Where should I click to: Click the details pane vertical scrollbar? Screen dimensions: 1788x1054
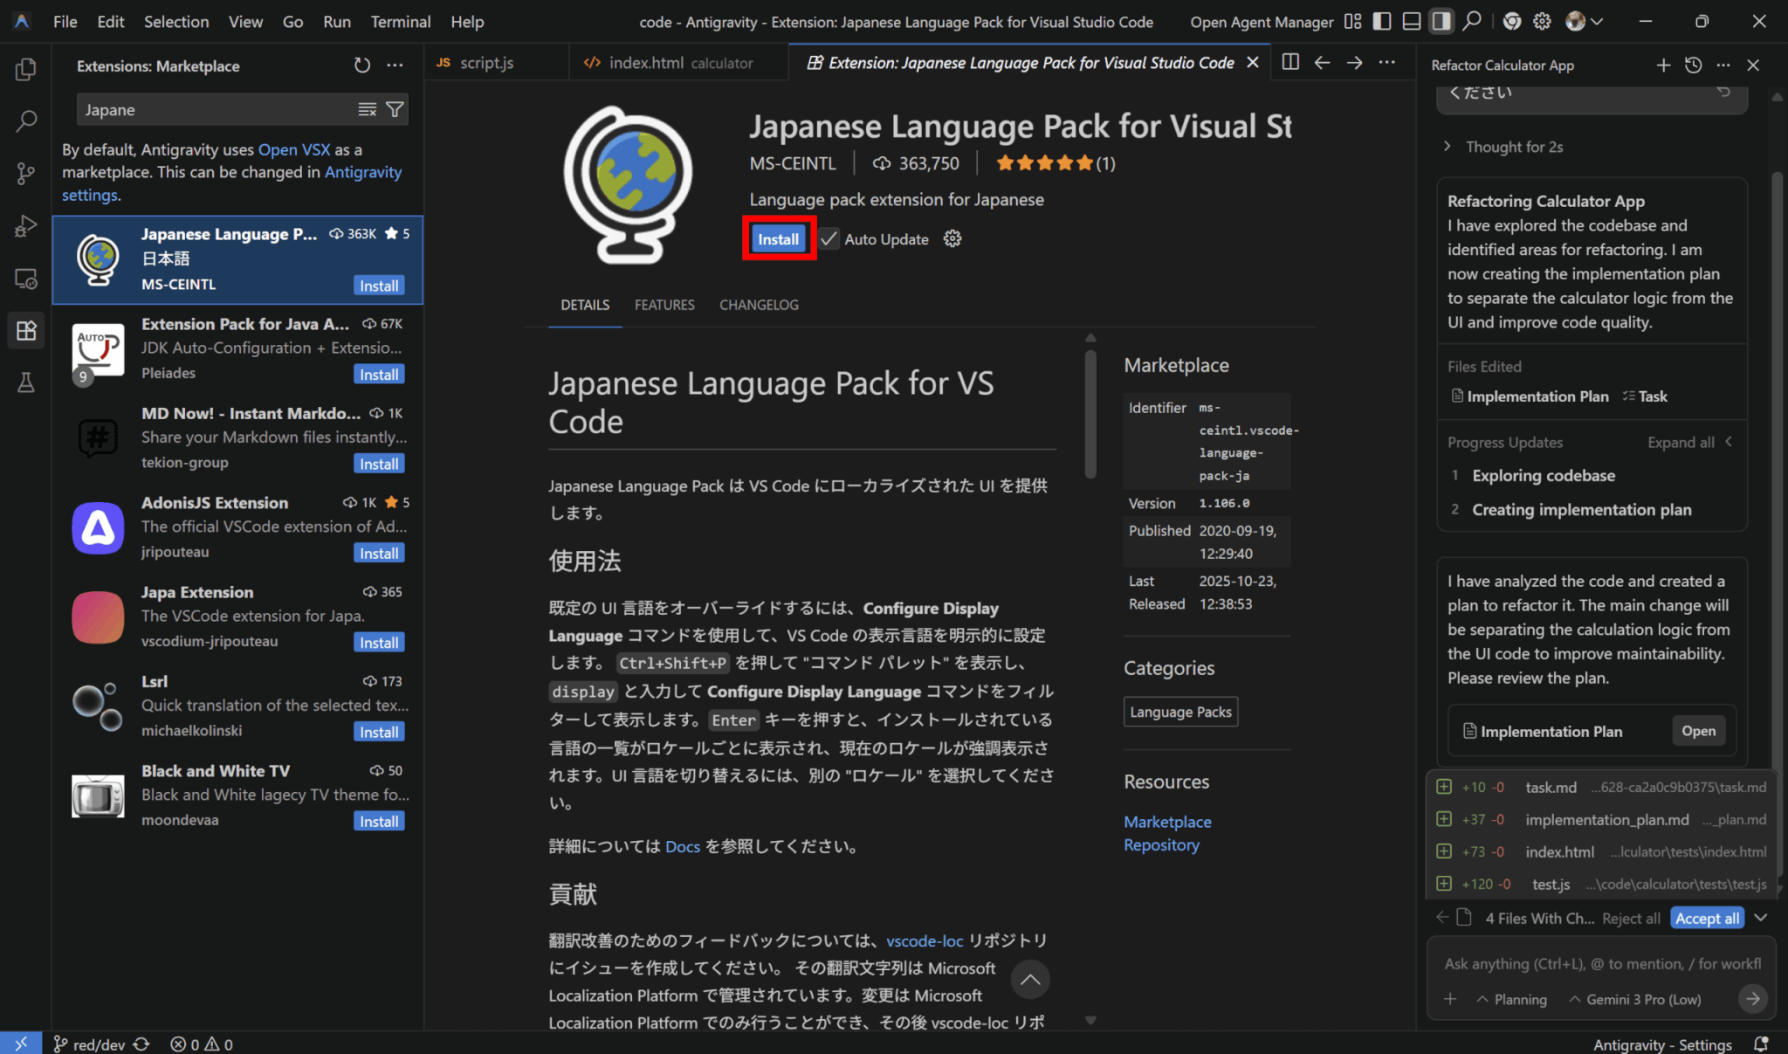1090,414
